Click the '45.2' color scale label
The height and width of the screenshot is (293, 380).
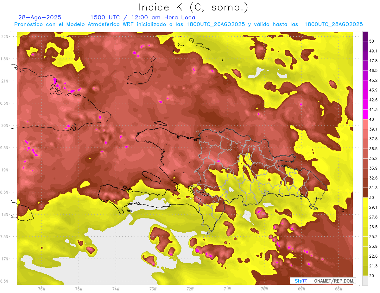coord(374,80)
